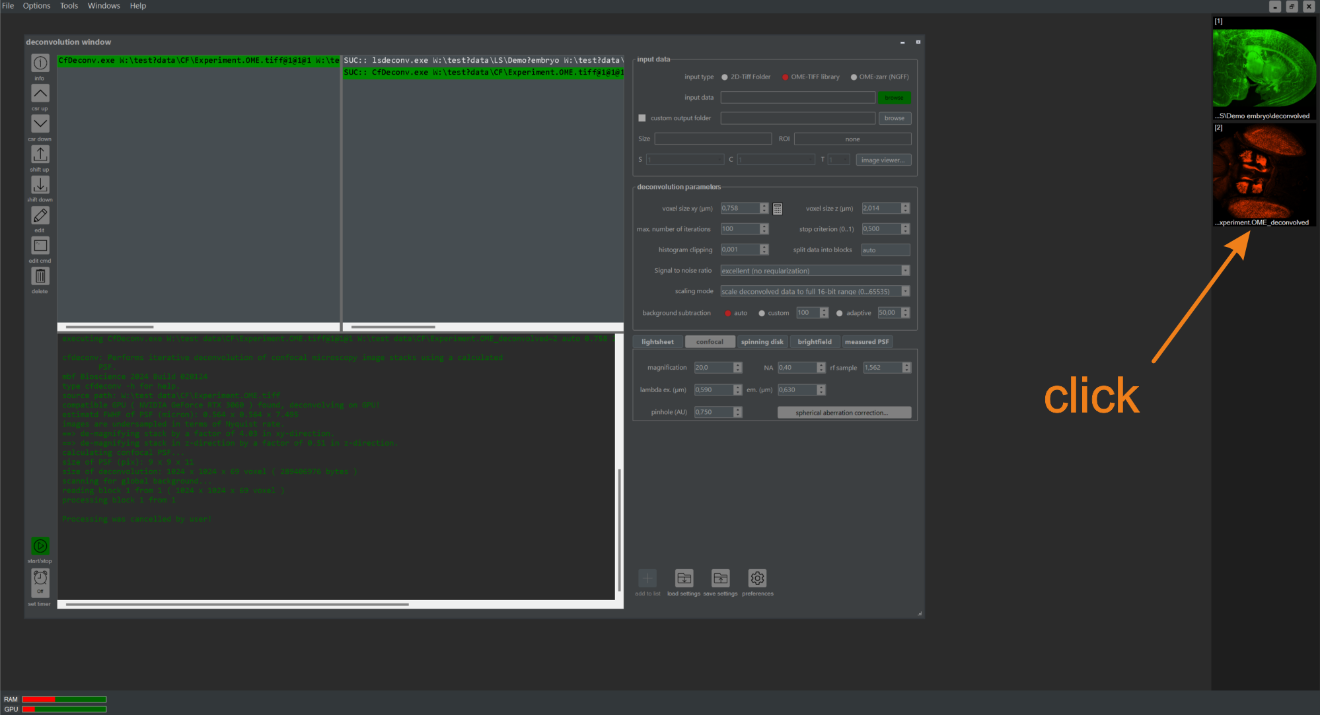
Task: Enable the custom output folder checkbox
Action: point(642,118)
